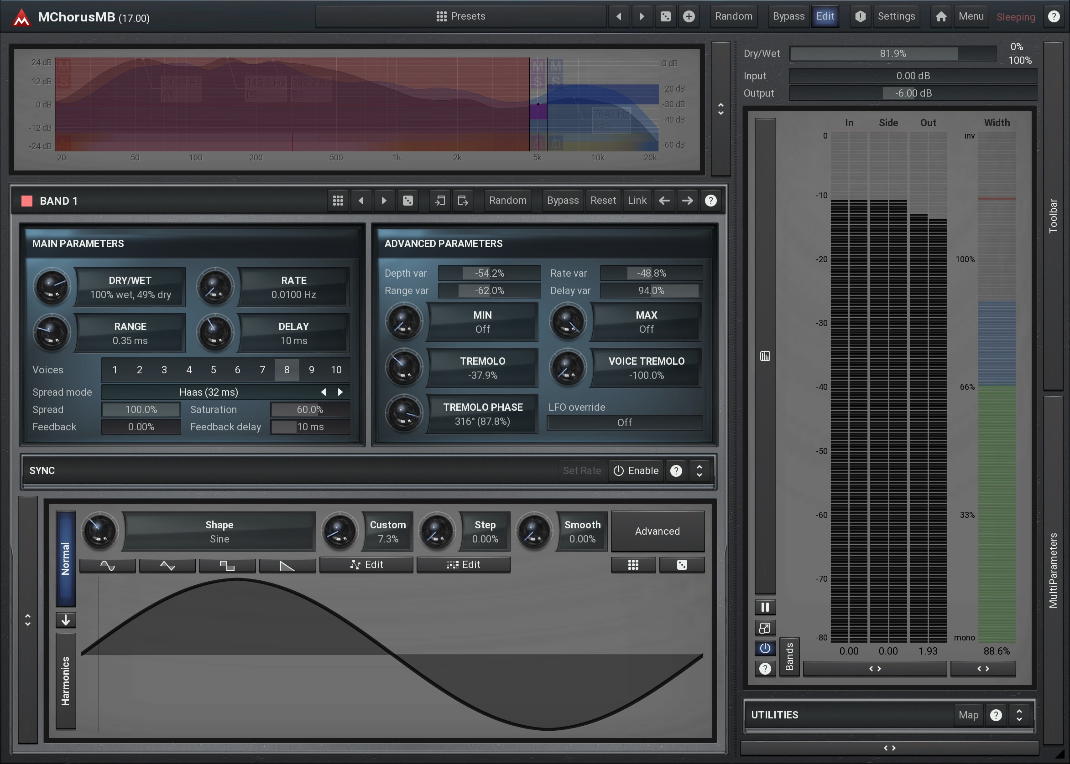This screenshot has width=1070, height=764.
Task: Click the Band 1 Reset button
Action: [603, 201]
